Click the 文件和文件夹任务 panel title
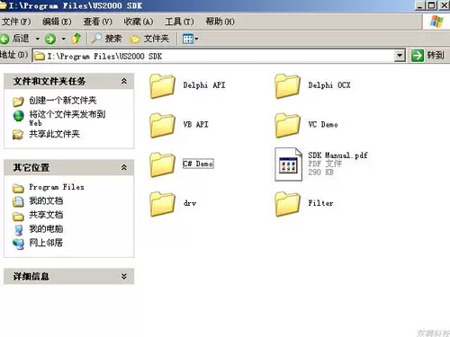The height and width of the screenshot is (337, 450). click(x=49, y=81)
